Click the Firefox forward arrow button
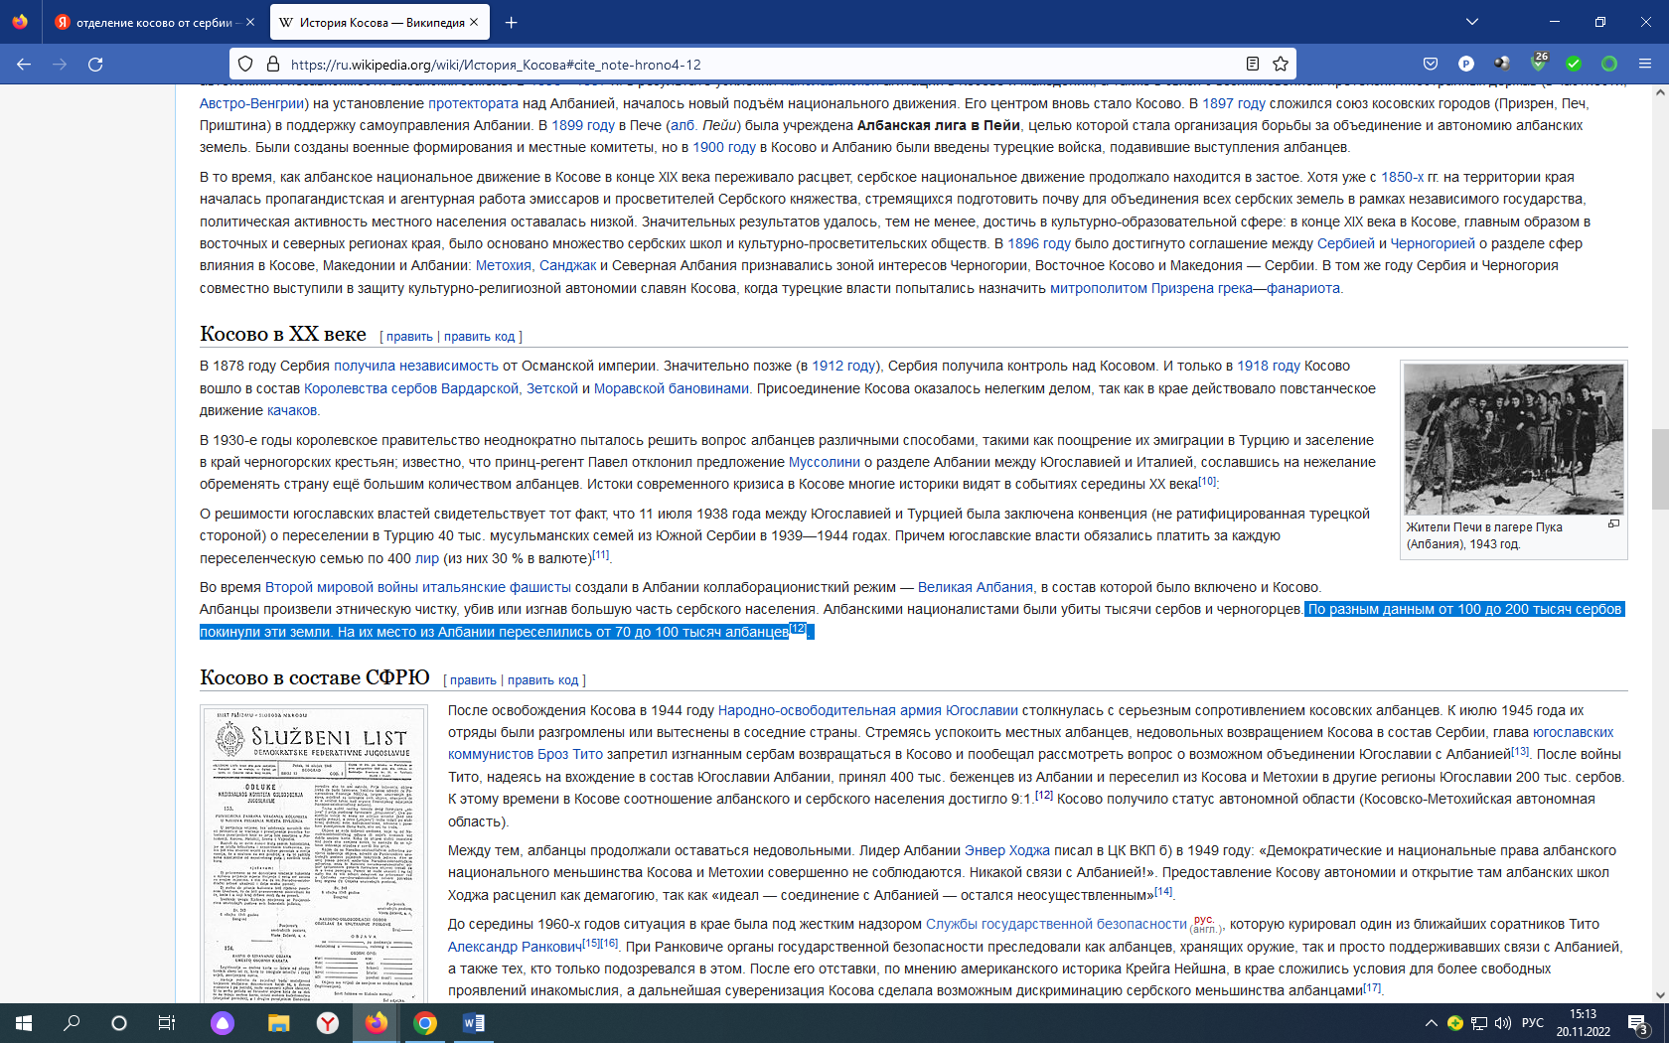The image size is (1669, 1043). (x=60, y=64)
